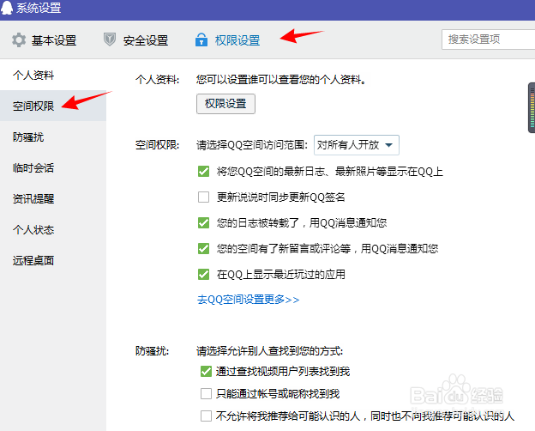Select 临时会话 in the sidebar

[33, 167]
